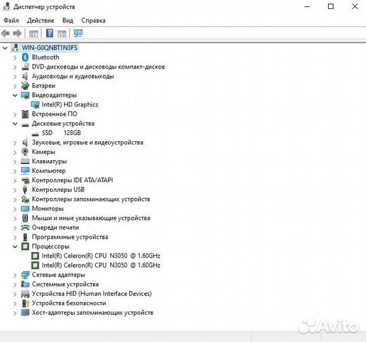Maximize the Диспетчер устройств window
This screenshot has width=366, height=342.
331,6
